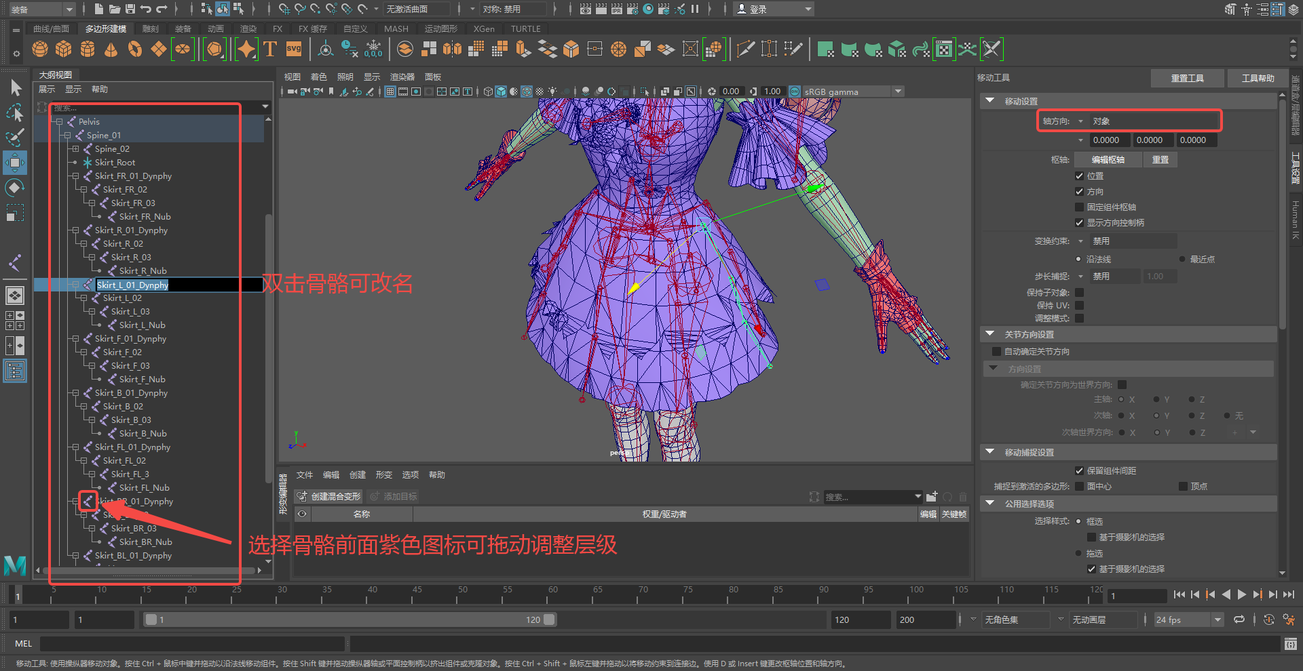Activate the Rotate tool in toolbox

[x=15, y=188]
